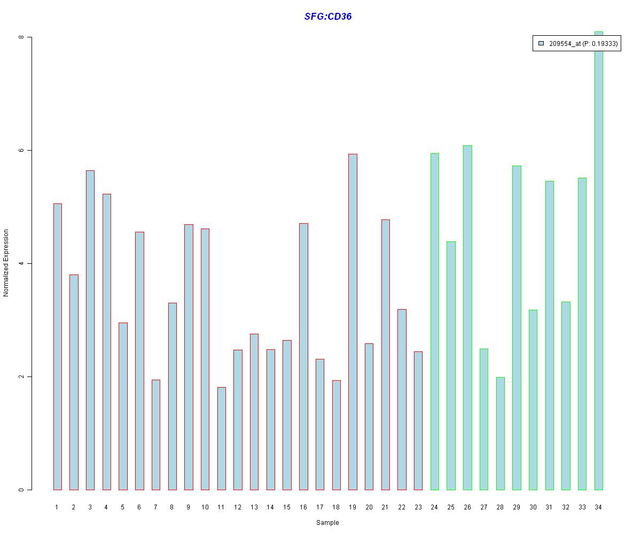Image resolution: width=641 pixels, height=534 pixels.
Task: Select the bar for sample 9
Action: pos(189,357)
